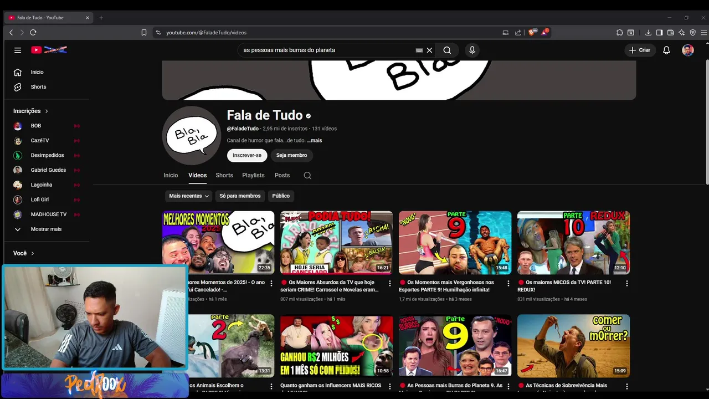Open options menu for Momentos Vergonhosos PARTE 9 video
Viewport: 709px width, 399px height.
pos(508,283)
